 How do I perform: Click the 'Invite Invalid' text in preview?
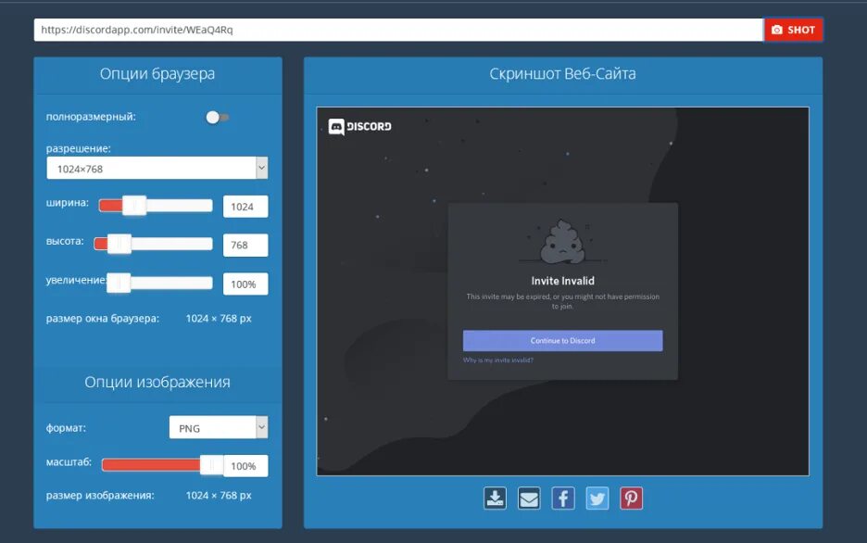563,281
